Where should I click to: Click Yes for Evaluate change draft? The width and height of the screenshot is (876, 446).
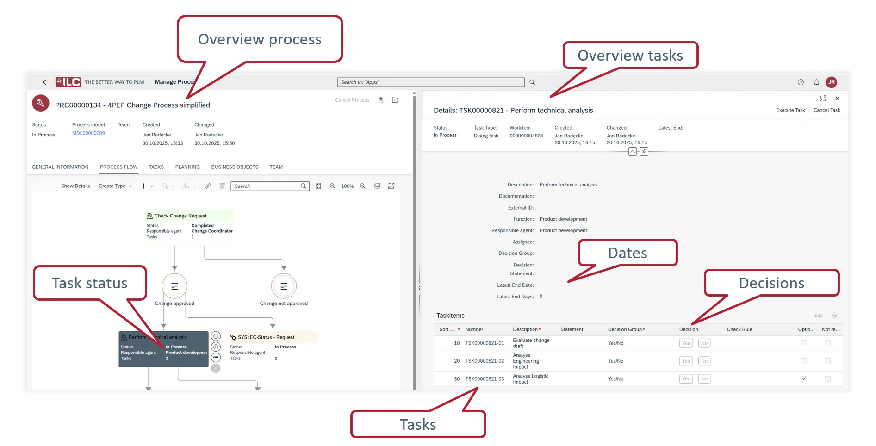tap(686, 343)
